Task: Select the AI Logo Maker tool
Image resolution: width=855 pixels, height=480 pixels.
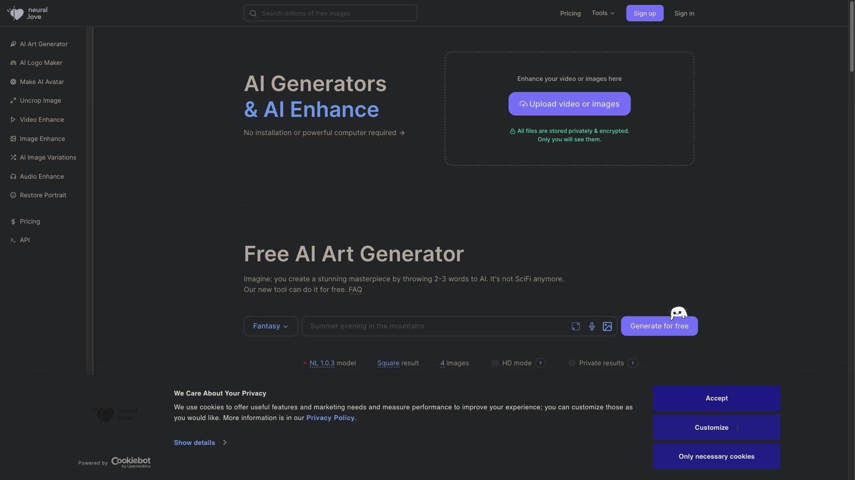Action: (41, 63)
